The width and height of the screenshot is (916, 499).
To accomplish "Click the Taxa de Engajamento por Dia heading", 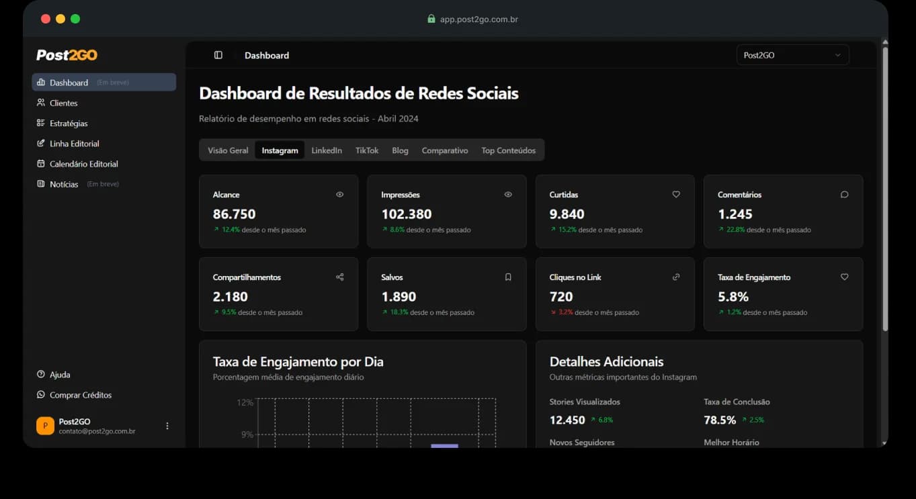I will tap(298, 361).
